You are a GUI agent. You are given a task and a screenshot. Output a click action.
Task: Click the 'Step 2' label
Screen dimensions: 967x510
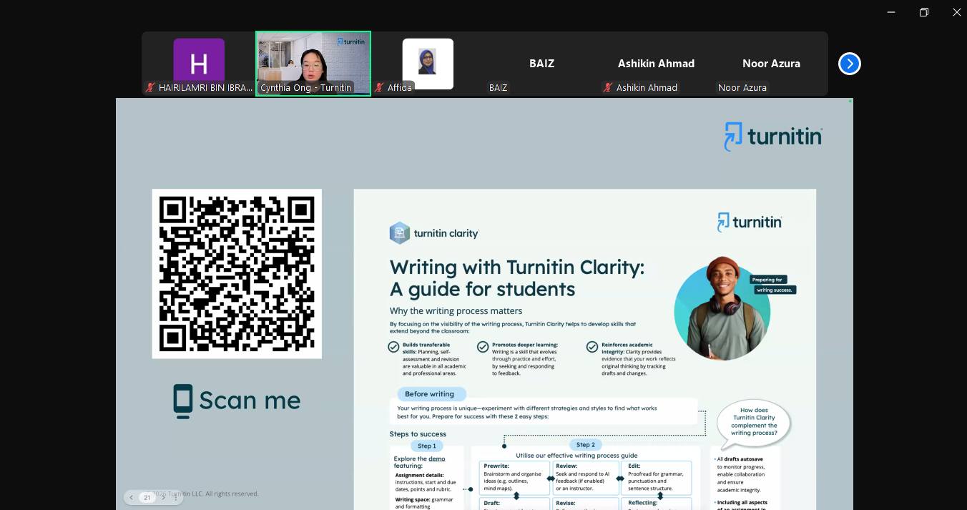[586, 445]
